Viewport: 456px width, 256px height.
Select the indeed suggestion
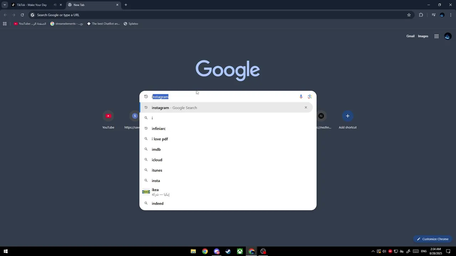tap(226, 203)
